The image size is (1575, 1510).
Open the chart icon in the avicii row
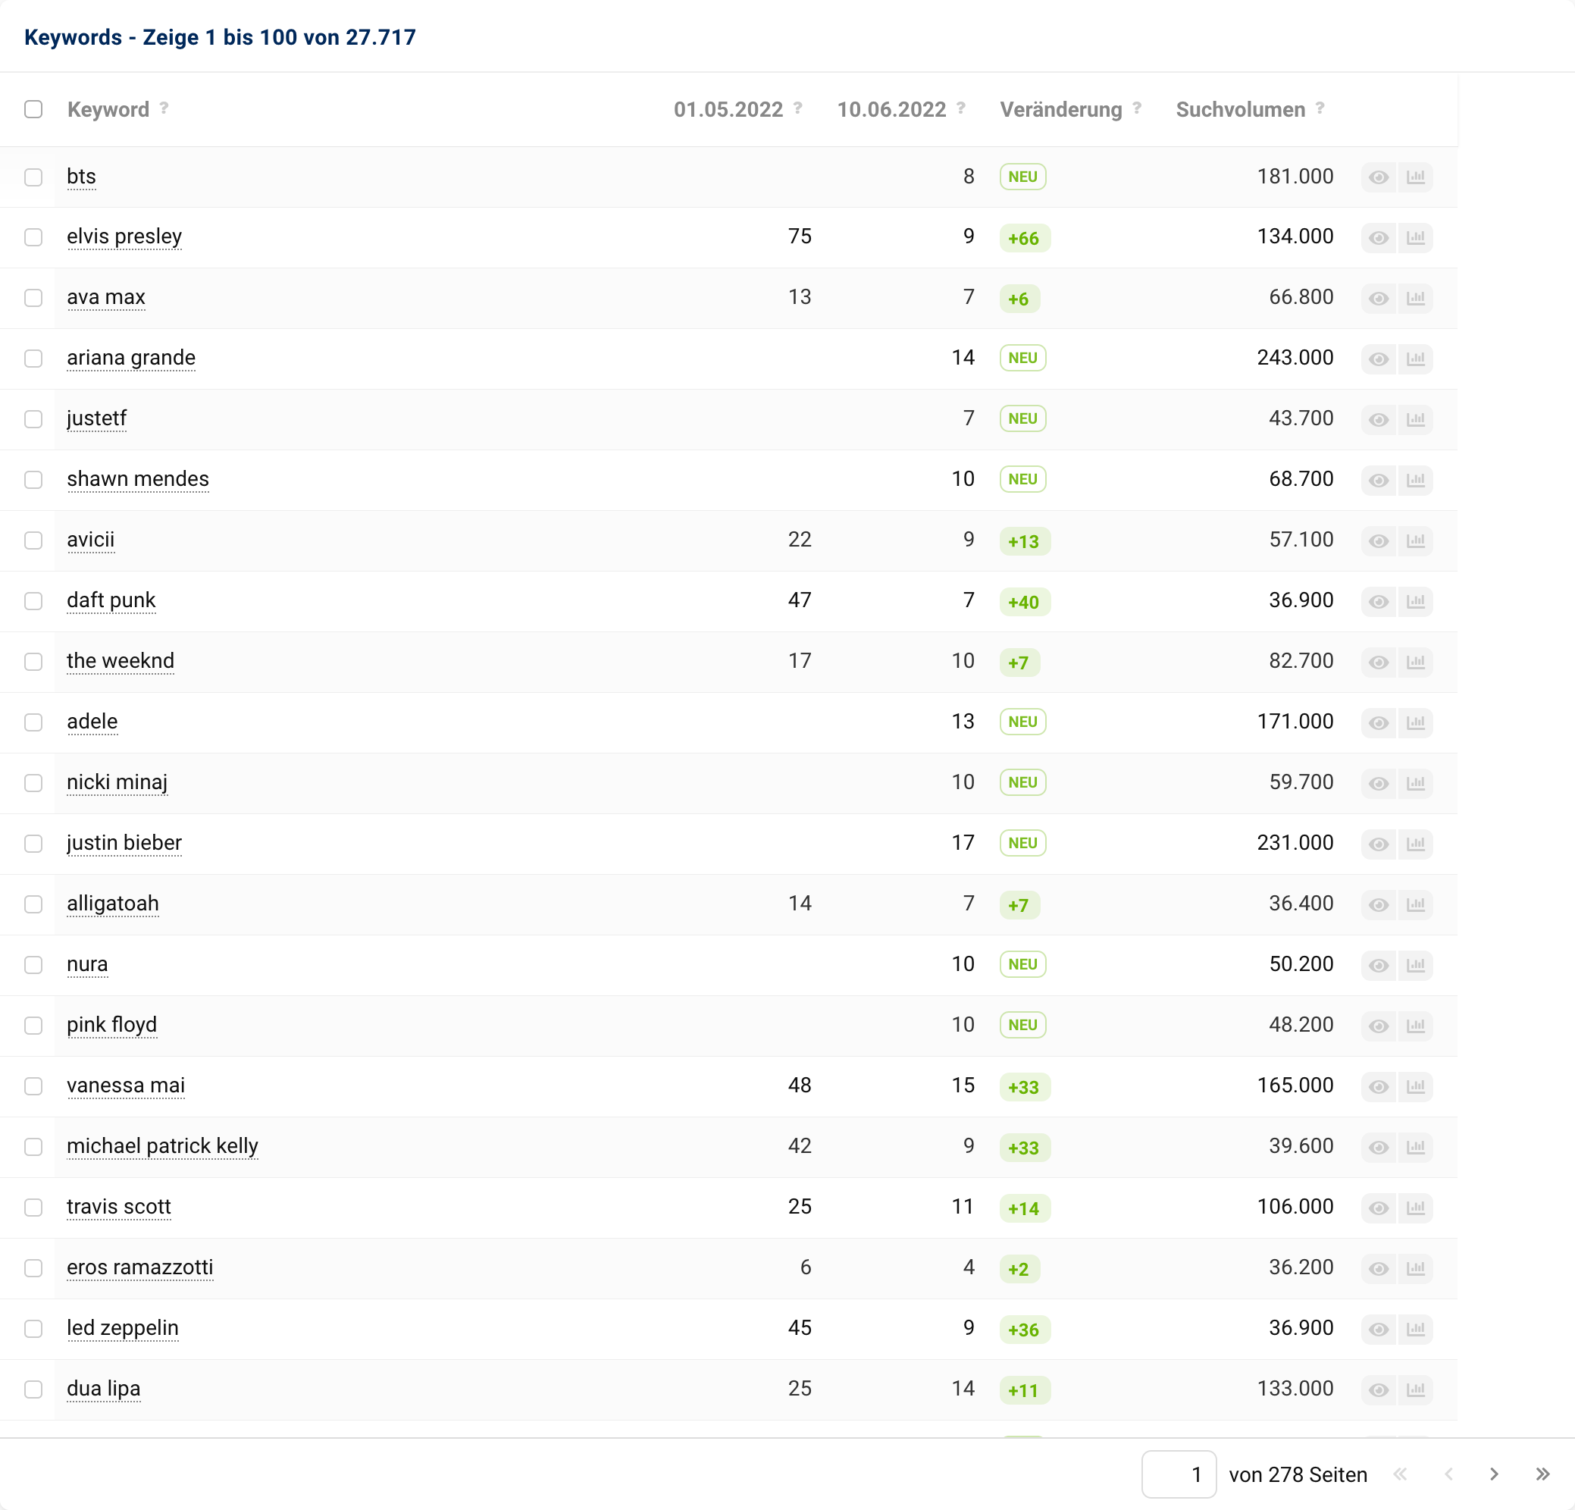point(1415,540)
